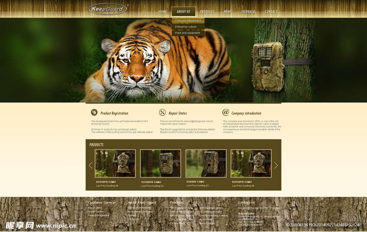Click the KeepGuard logo

point(108,9)
